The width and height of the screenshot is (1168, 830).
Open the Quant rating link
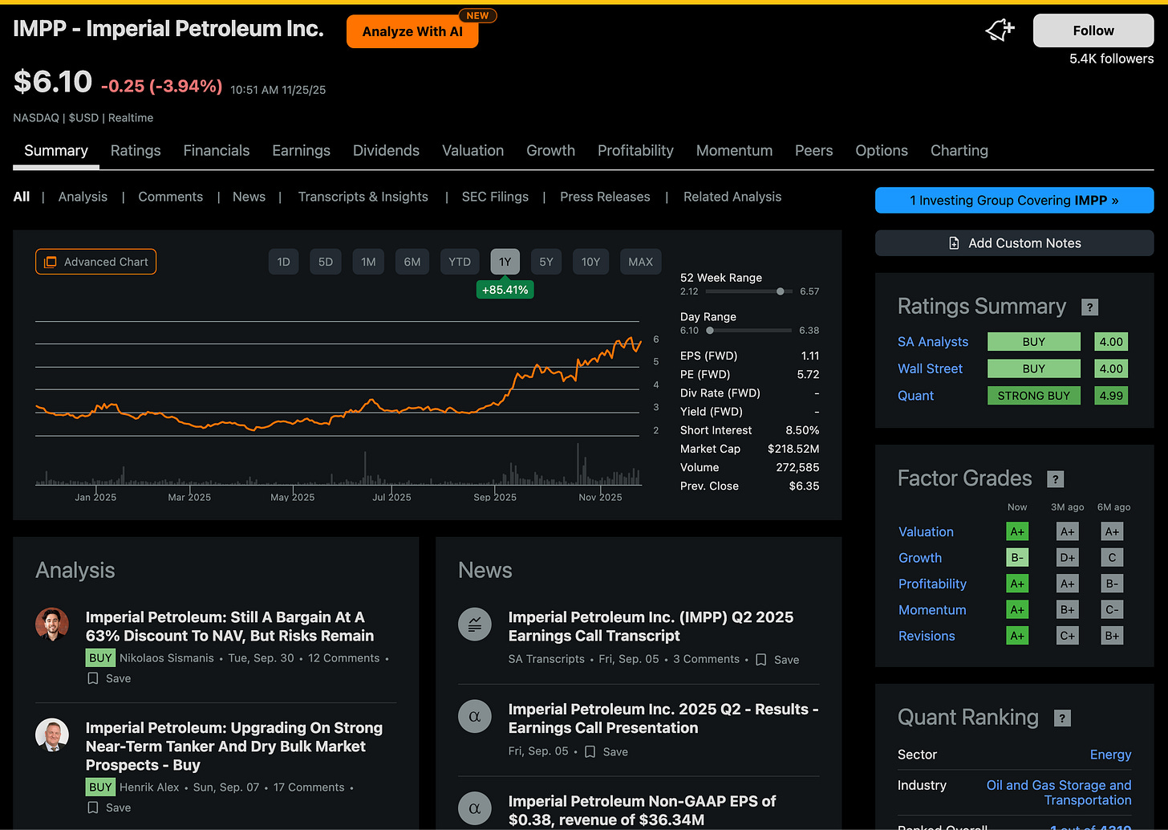(915, 396)
